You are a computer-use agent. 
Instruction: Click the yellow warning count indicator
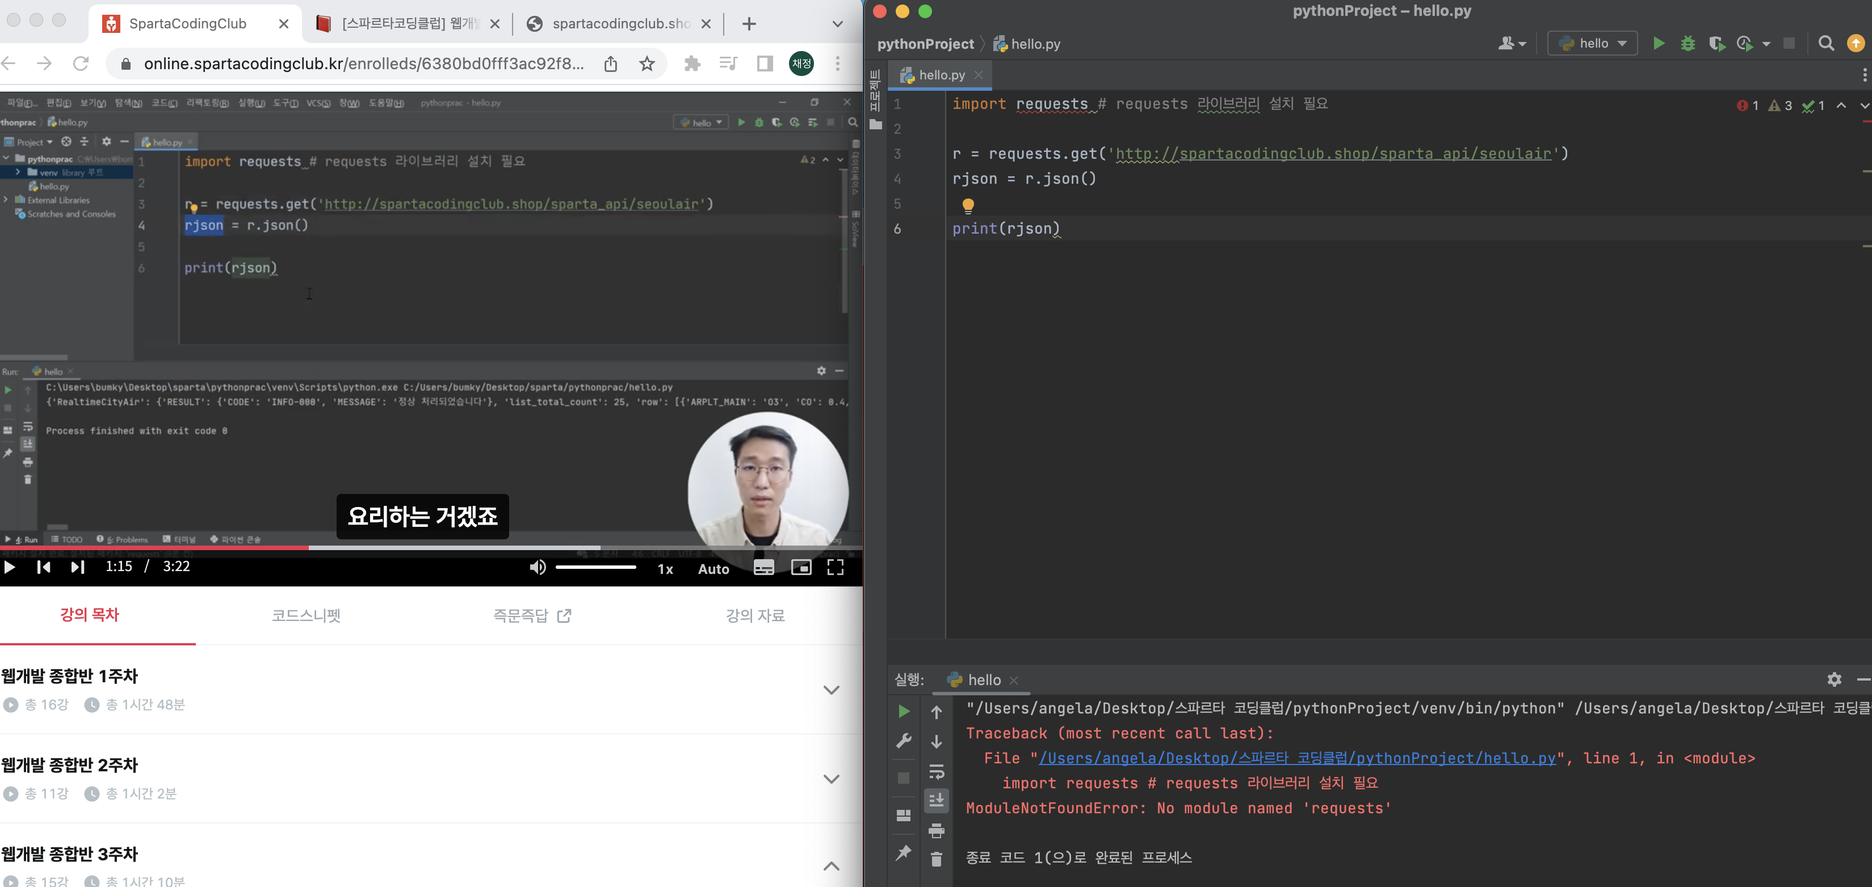point(1781,106)
